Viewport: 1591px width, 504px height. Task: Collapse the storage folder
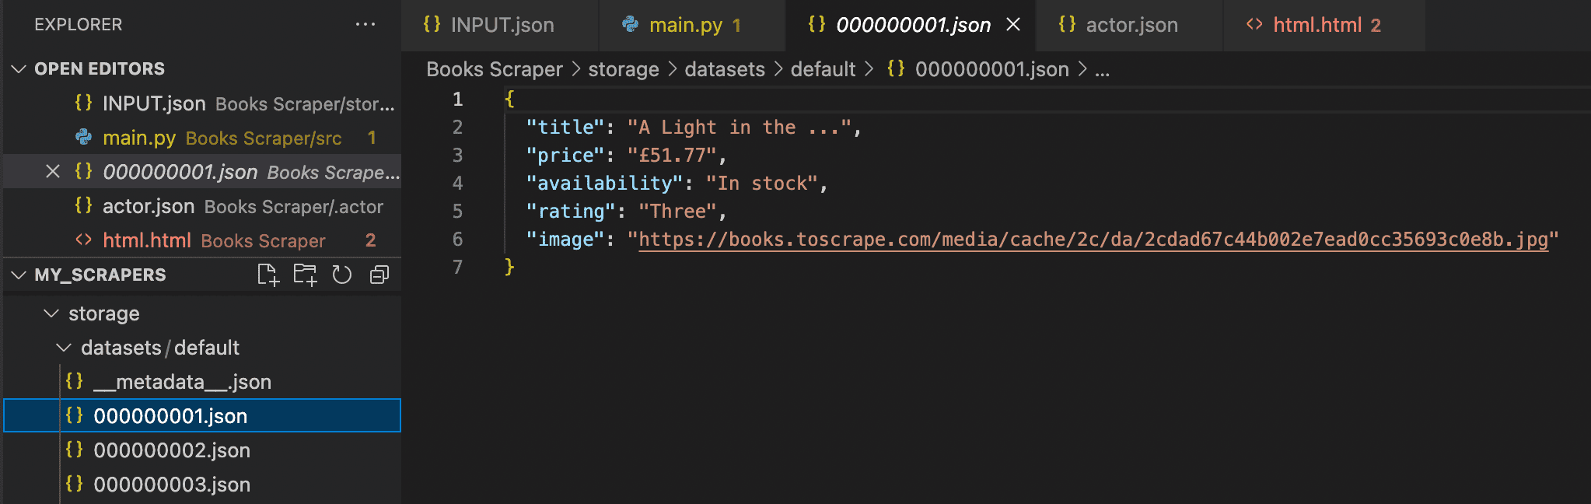tap(51, 313)
